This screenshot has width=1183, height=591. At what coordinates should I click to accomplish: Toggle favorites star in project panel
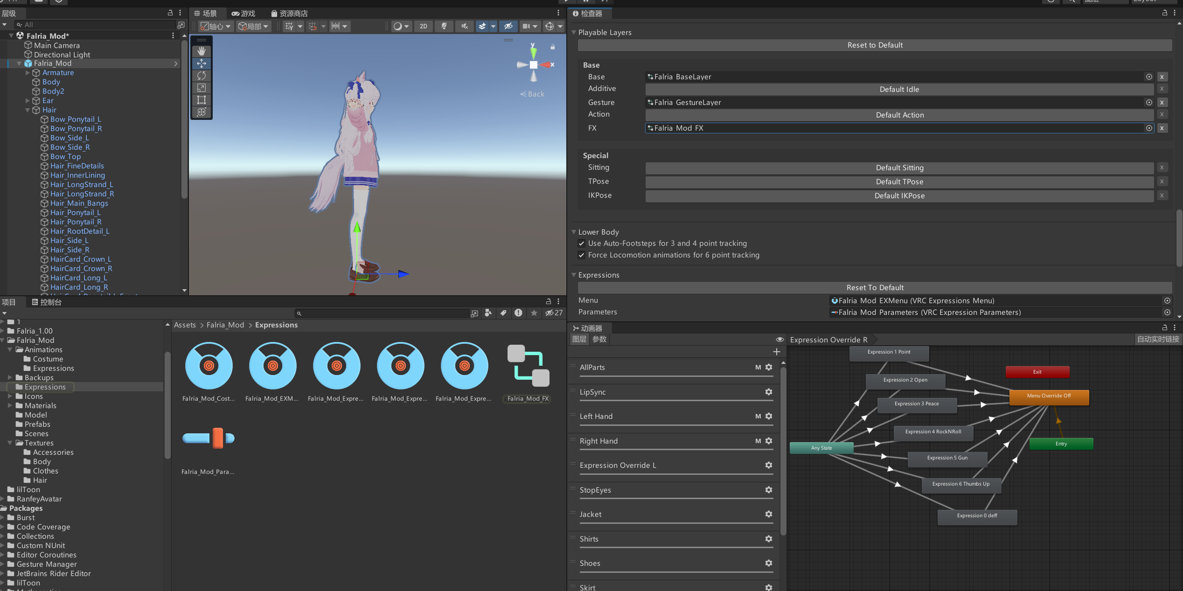point(534,313)
